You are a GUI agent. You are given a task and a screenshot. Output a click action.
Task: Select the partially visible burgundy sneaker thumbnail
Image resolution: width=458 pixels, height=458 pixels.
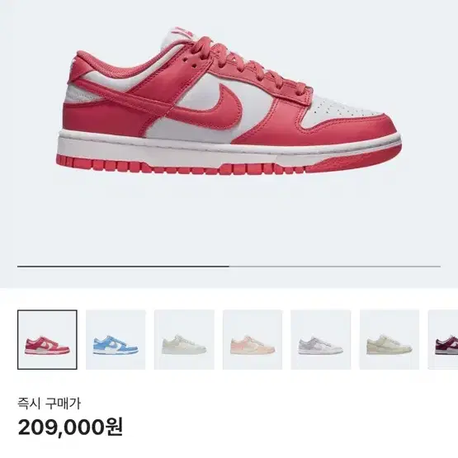tap(443, 340)
